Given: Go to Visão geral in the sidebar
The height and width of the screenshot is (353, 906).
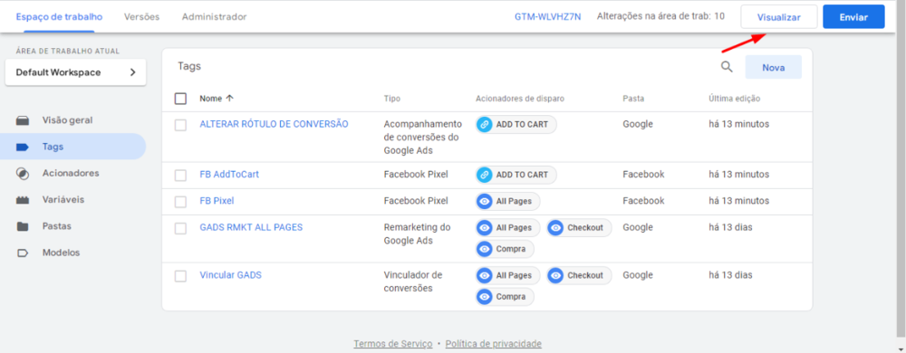Looking at the screenshot, I should (x=67, y=120).
